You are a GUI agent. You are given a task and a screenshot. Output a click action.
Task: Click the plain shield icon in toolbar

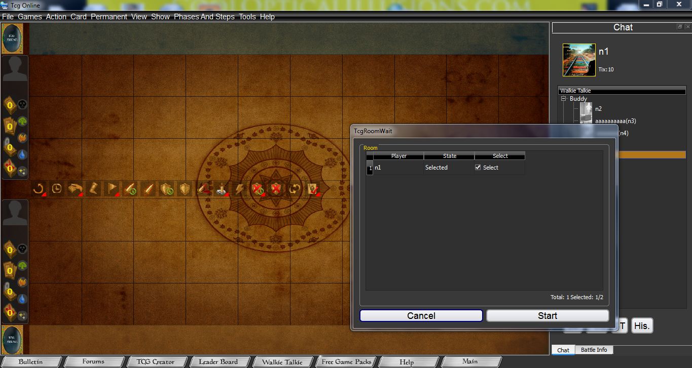[x=185, y=189]
